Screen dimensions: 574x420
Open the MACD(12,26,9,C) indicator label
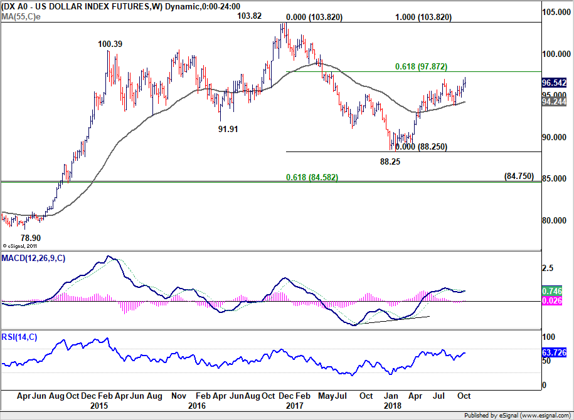33,259
